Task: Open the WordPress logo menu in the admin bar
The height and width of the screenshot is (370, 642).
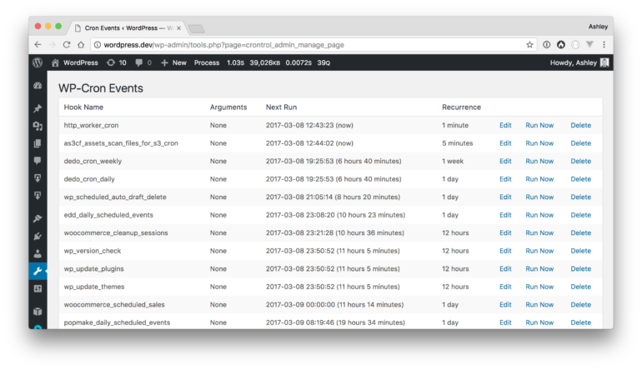Action: (x=38, y=62)
